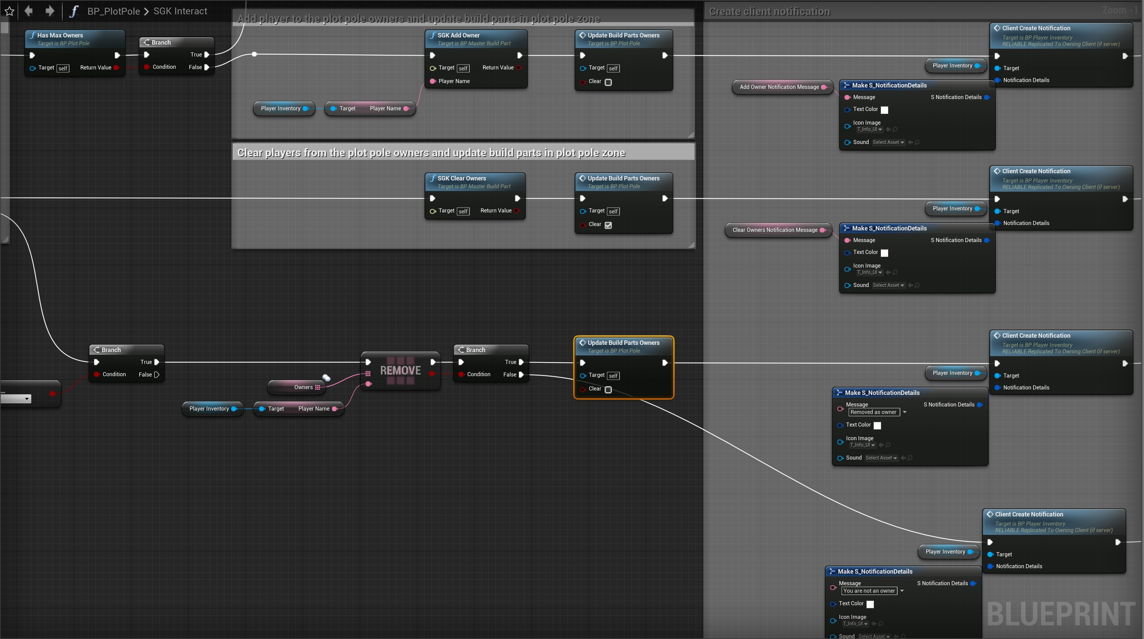The height and width of the screenshot is (639, 1144).
Task: Enable the Clear checkbox in the SGK Add Owner section
Action: coord(608,82)
